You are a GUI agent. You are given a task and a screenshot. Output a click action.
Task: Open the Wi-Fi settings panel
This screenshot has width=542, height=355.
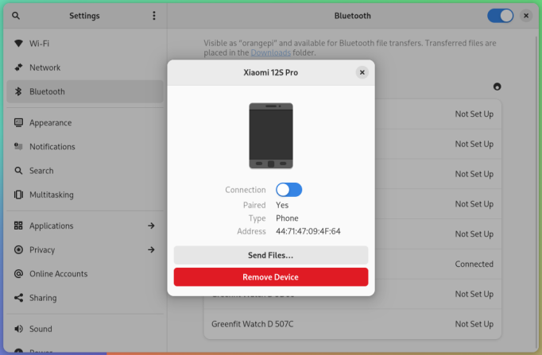point(85,44)
